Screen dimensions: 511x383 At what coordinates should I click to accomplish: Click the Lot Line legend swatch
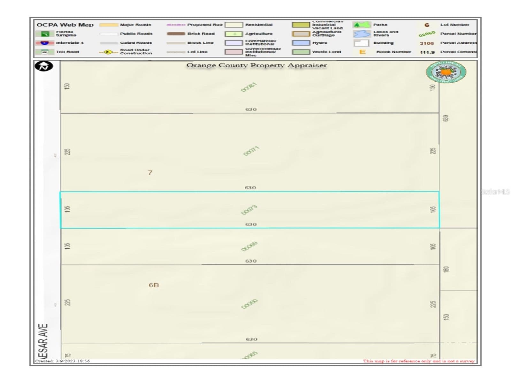[176, 52]
